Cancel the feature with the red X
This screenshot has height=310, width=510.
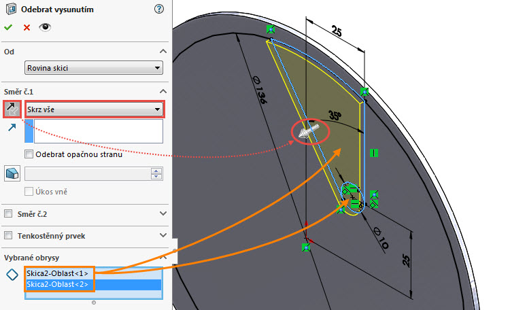pyautogui.click(x=27, y=27)
